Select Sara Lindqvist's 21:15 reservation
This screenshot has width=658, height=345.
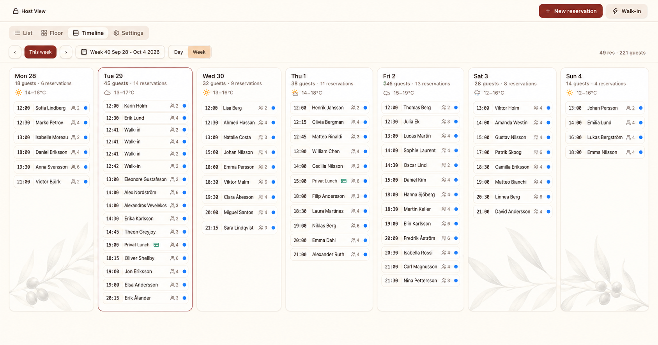pyautogui.click(x=239, y=228)
